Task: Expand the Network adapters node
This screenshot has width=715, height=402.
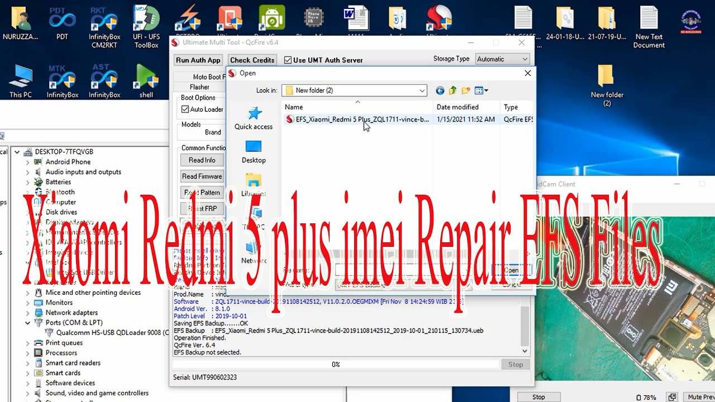Action: click(x=27, y=313)
